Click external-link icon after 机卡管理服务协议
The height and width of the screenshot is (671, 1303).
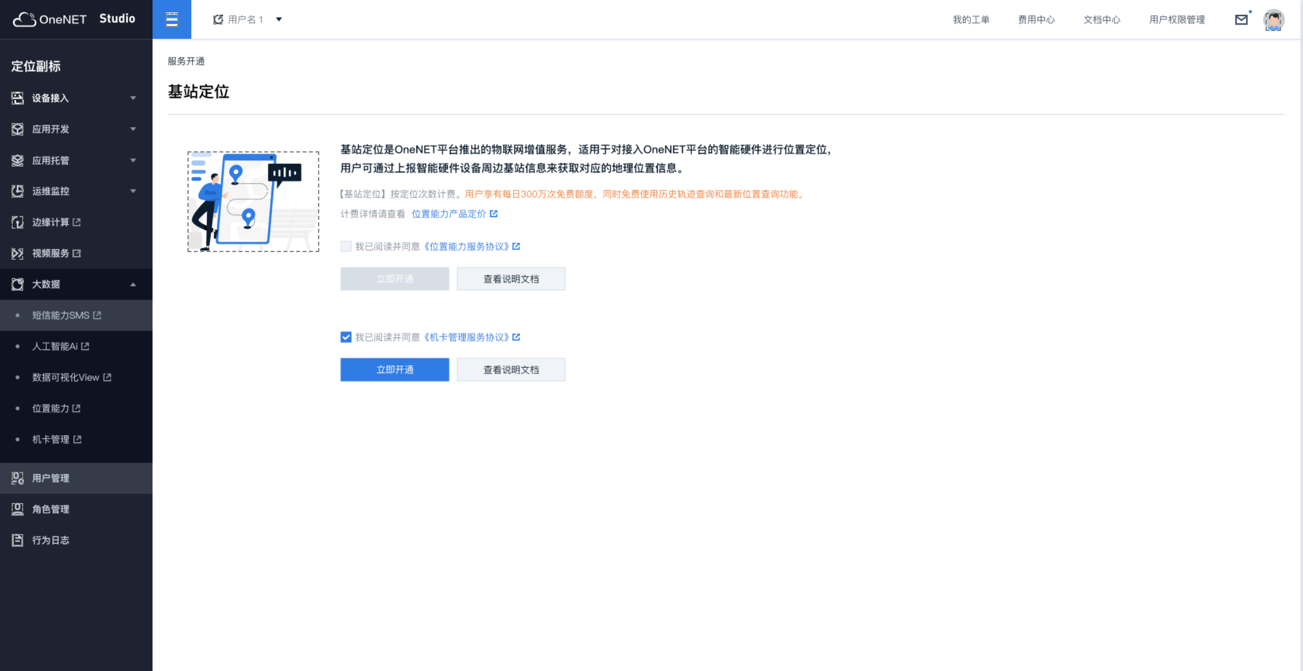pos(516,337)
